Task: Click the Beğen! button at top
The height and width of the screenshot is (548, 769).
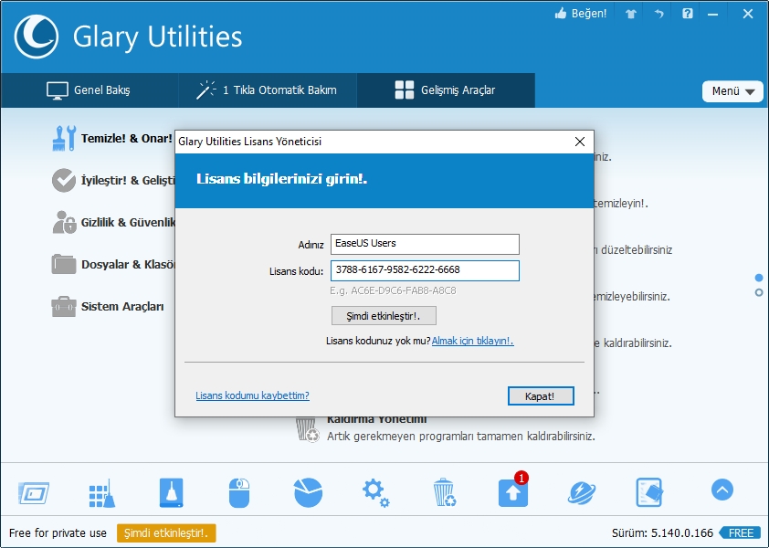Action: [580, 14]
